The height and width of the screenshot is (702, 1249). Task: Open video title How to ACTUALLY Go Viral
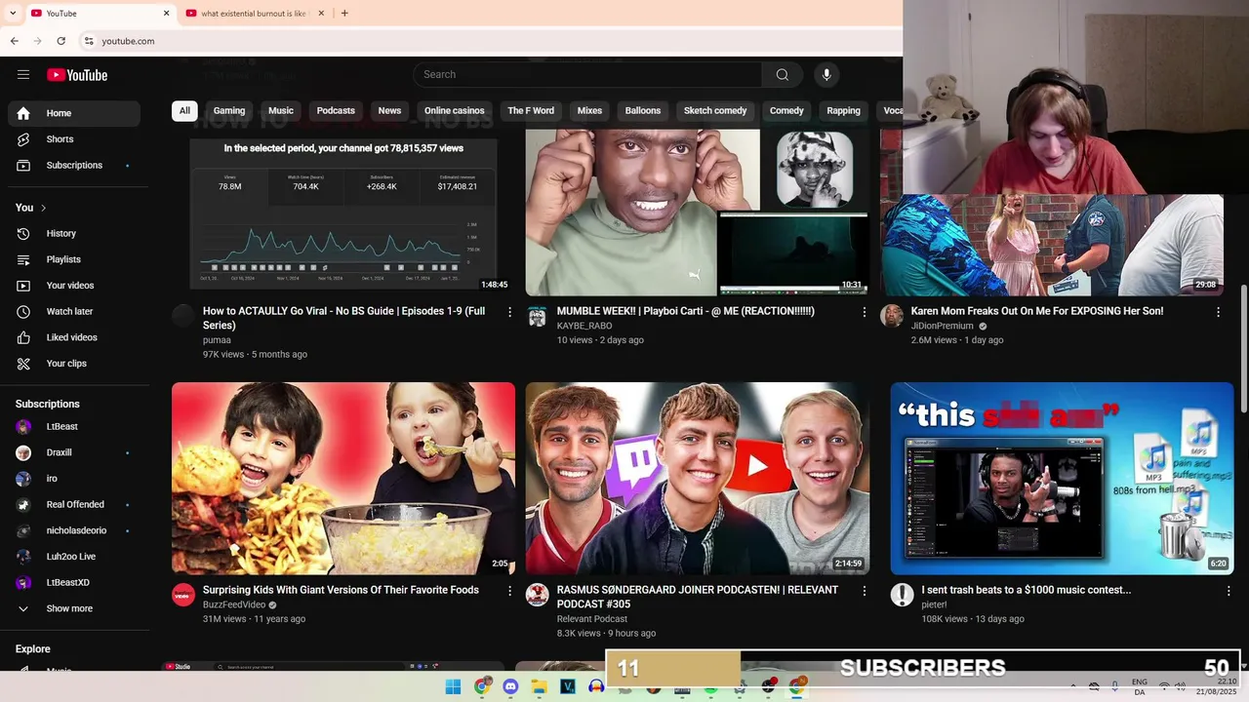point(343,318)
